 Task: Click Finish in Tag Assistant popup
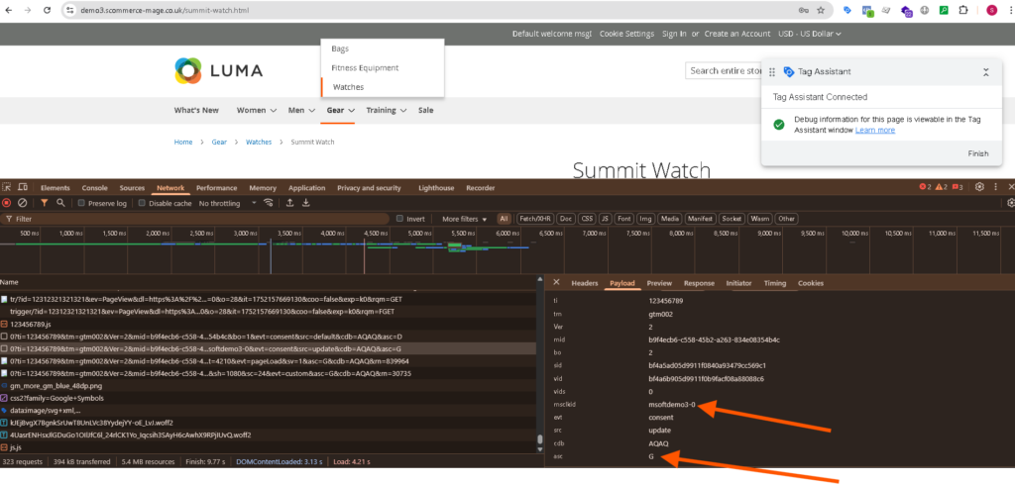click(978, 153)
